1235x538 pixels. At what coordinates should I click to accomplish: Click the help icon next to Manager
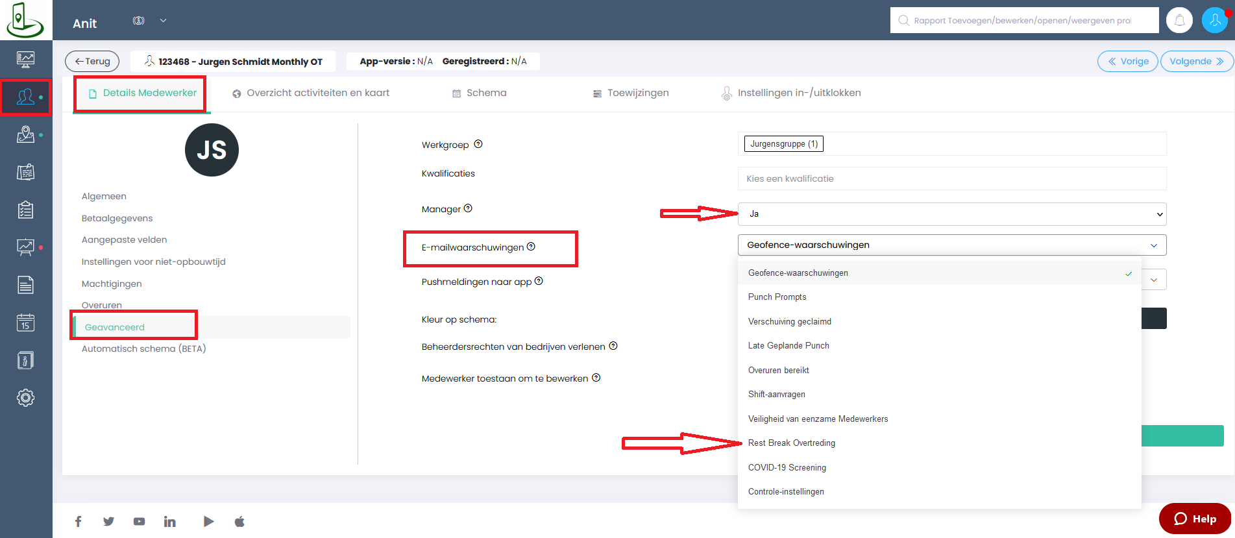[468, 208]
